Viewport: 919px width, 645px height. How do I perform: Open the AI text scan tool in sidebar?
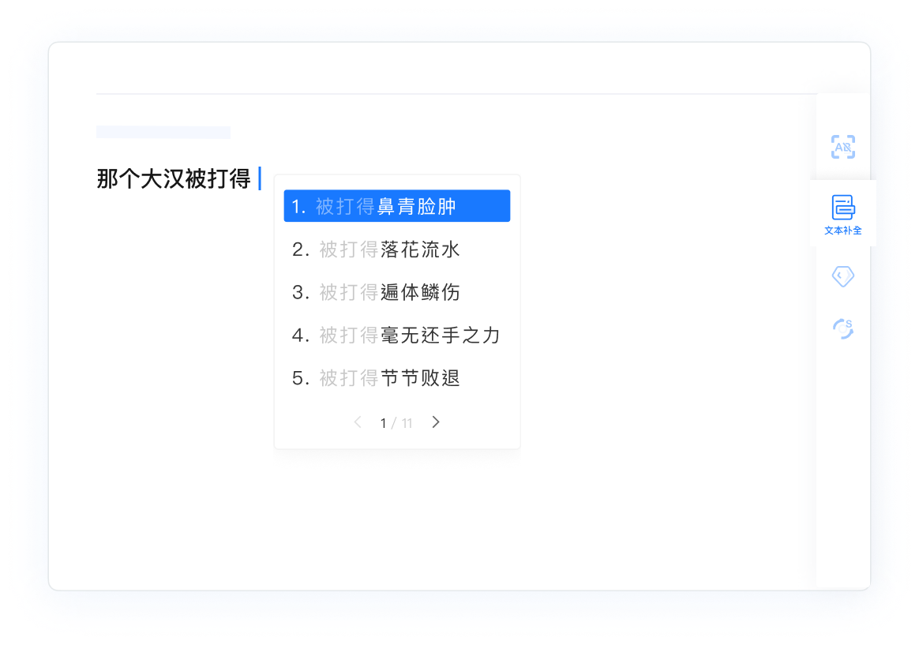[x=842, y=147]
